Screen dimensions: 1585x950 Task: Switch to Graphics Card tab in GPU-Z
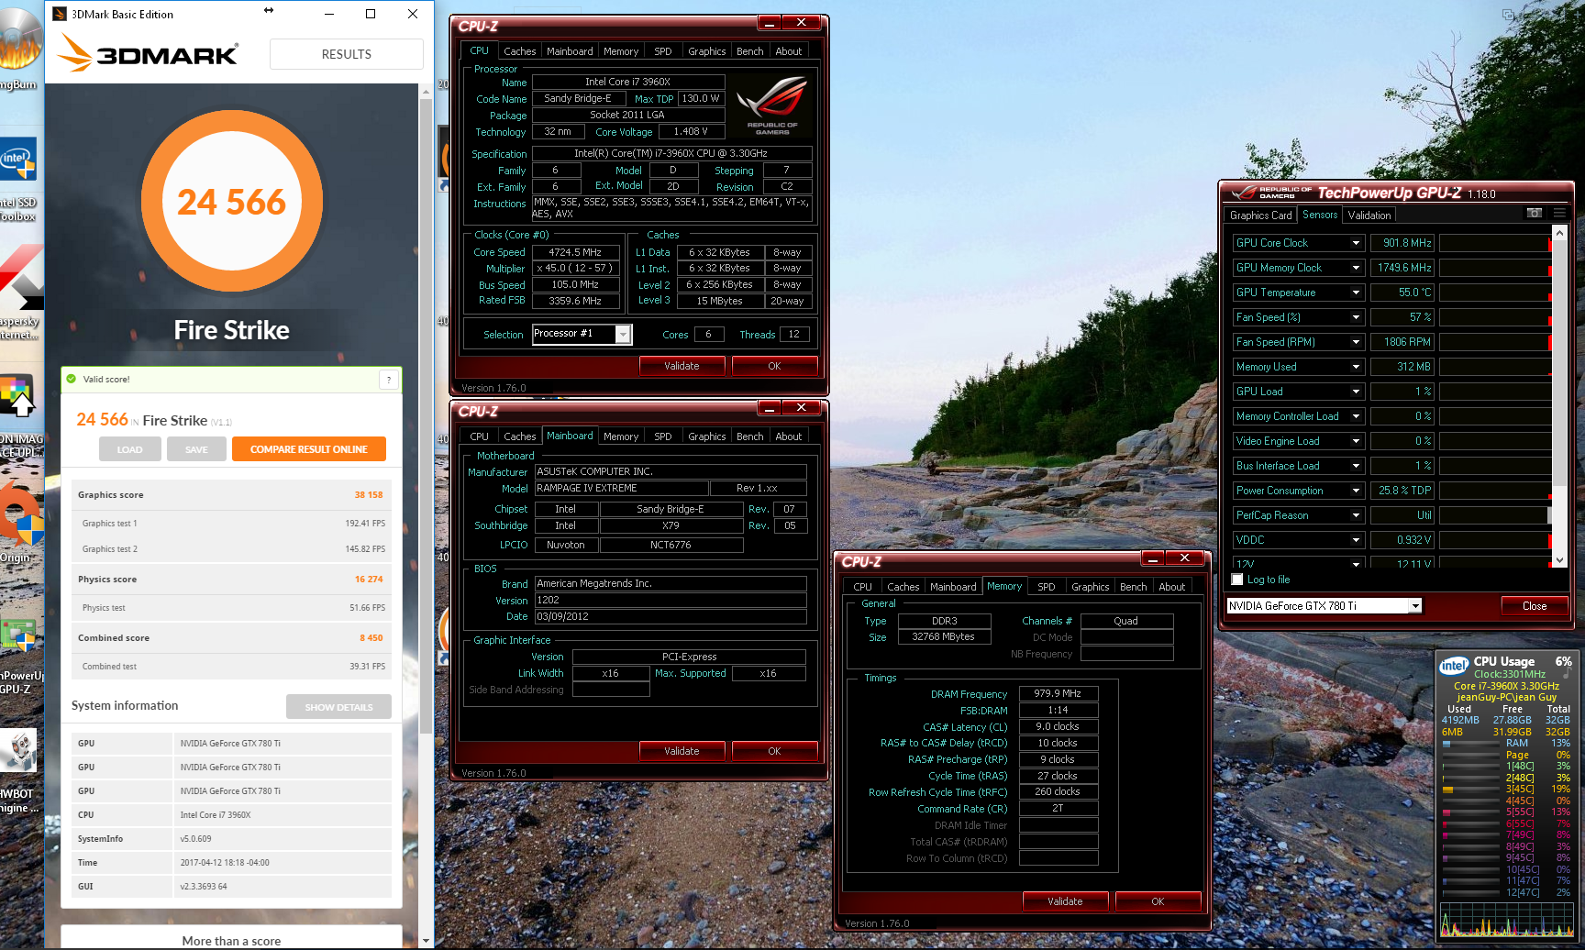point(1260,215)
